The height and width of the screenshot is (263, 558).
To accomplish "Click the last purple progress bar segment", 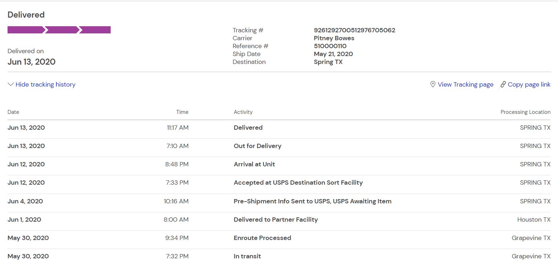I will 95,30.
